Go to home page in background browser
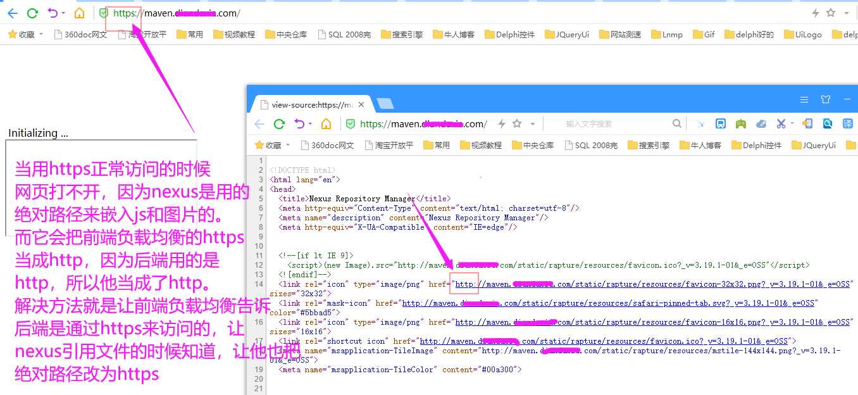 [79, 13]
